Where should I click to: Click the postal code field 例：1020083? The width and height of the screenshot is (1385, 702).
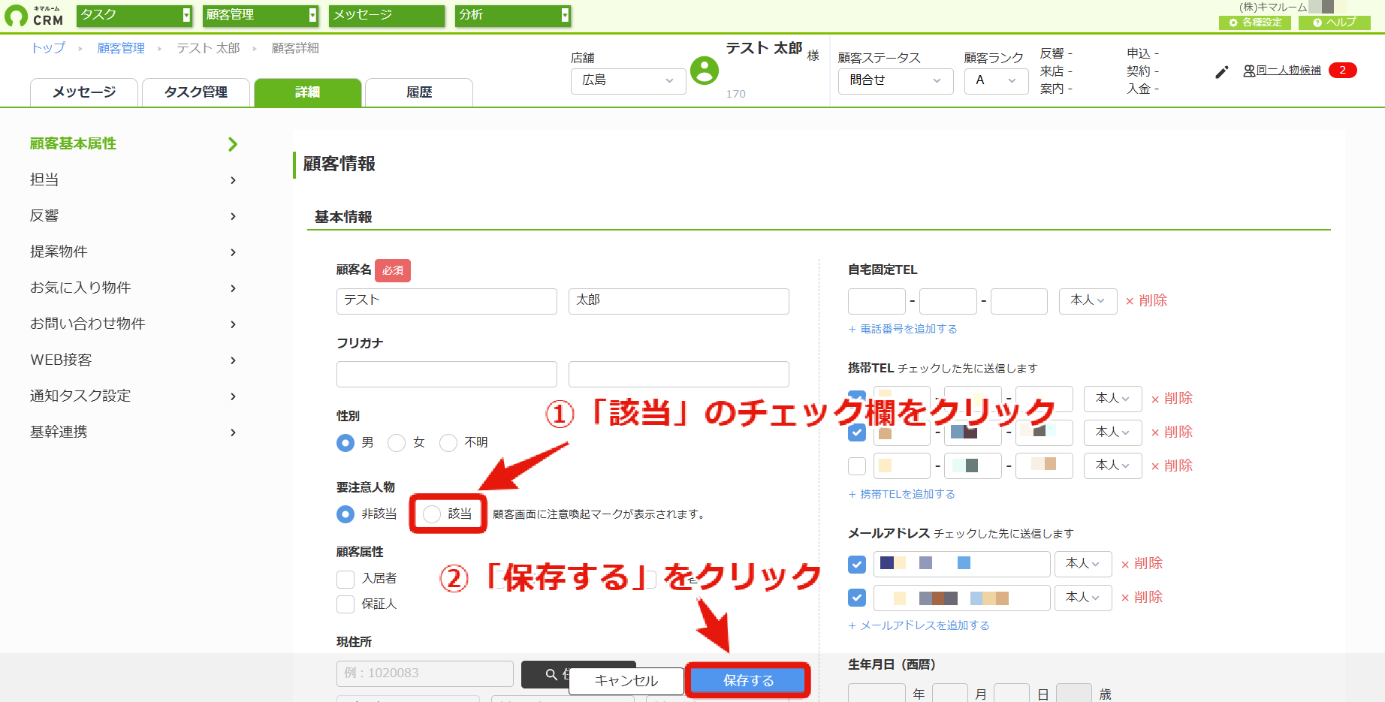point(425,673)
